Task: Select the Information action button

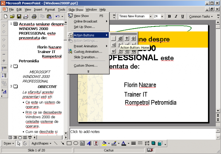Action: (133, 38)
